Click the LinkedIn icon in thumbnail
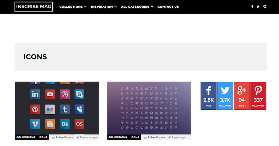This screenshot has height=146, width=279. point(35,94)
